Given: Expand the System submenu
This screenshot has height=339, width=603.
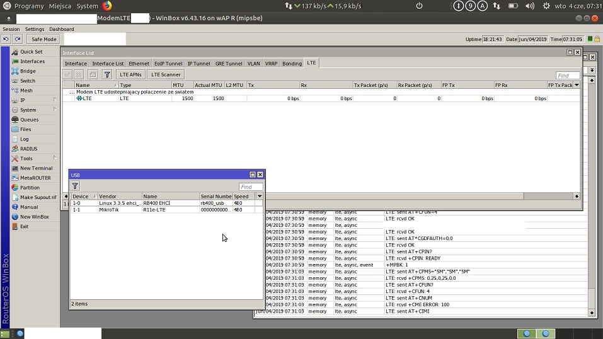Looking at the screenshot, I should [55, 110].
